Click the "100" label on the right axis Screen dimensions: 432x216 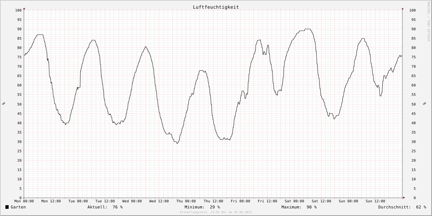click(x=413, y=10)
